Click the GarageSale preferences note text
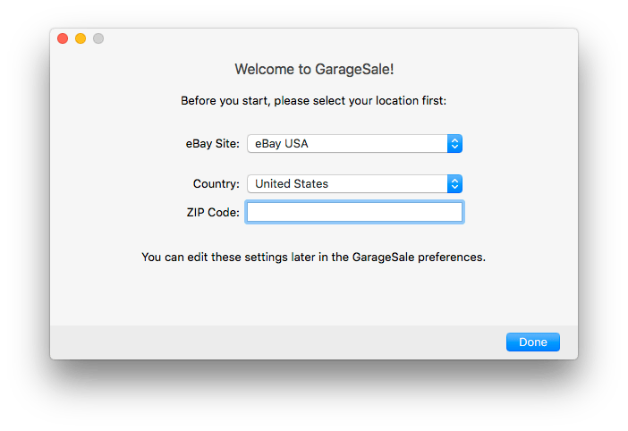 tap(313, 257)
